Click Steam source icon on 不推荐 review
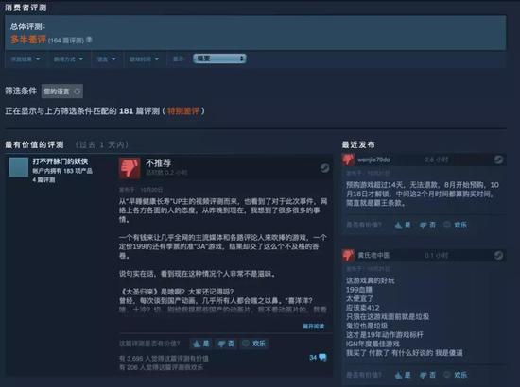This screenshot has height=387, width=520. [324, 168]
